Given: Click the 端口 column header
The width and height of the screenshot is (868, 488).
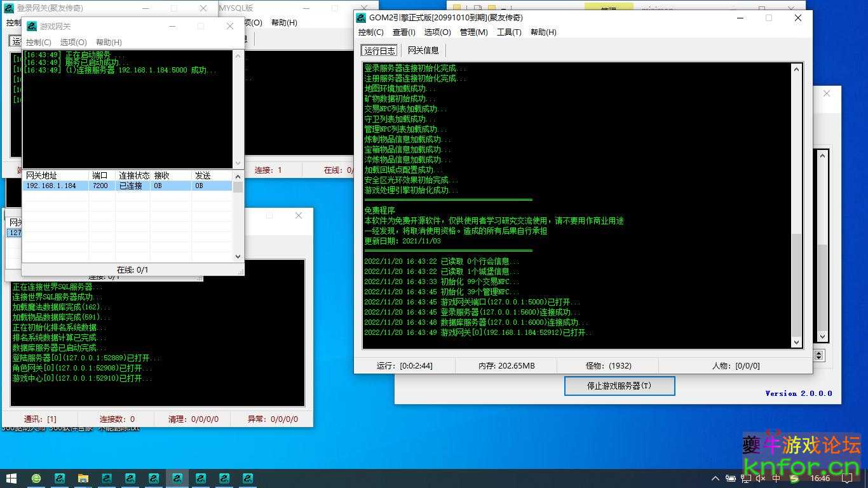Looking at the screenshot, I should pyautogui.click(x=102, y=175).
